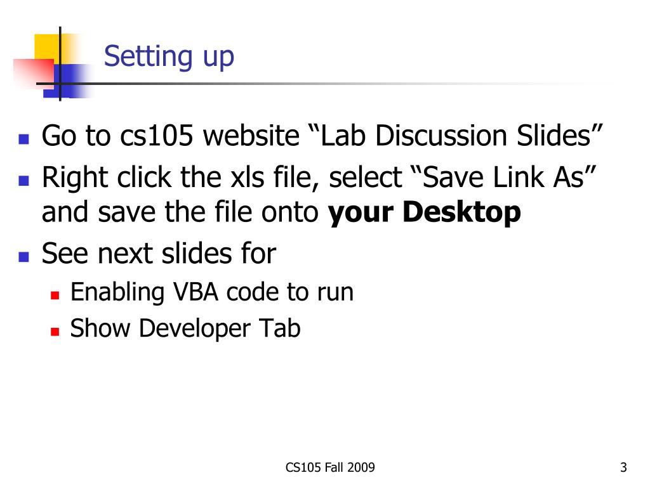Select the blue bullet before "See next slides"
This screenshot has height=487, width=650.
[x=23, y=257]
